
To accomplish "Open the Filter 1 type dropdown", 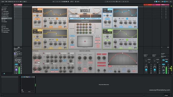I will coord(37,60).
